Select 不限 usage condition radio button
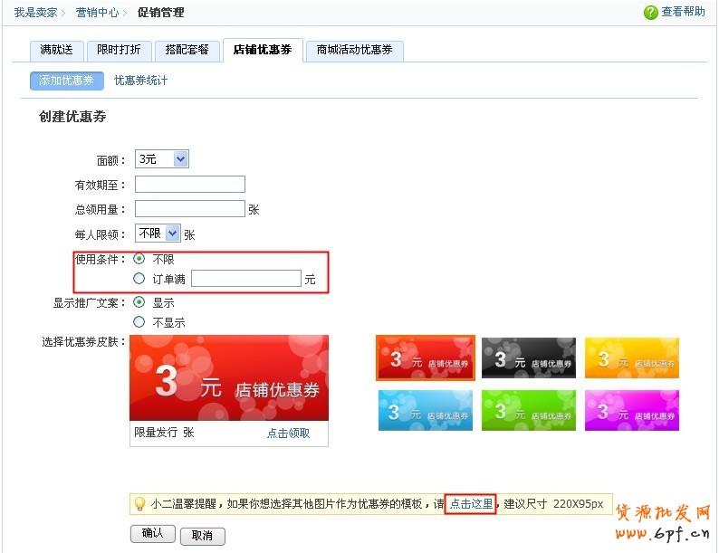 click(x=139, y=259)
